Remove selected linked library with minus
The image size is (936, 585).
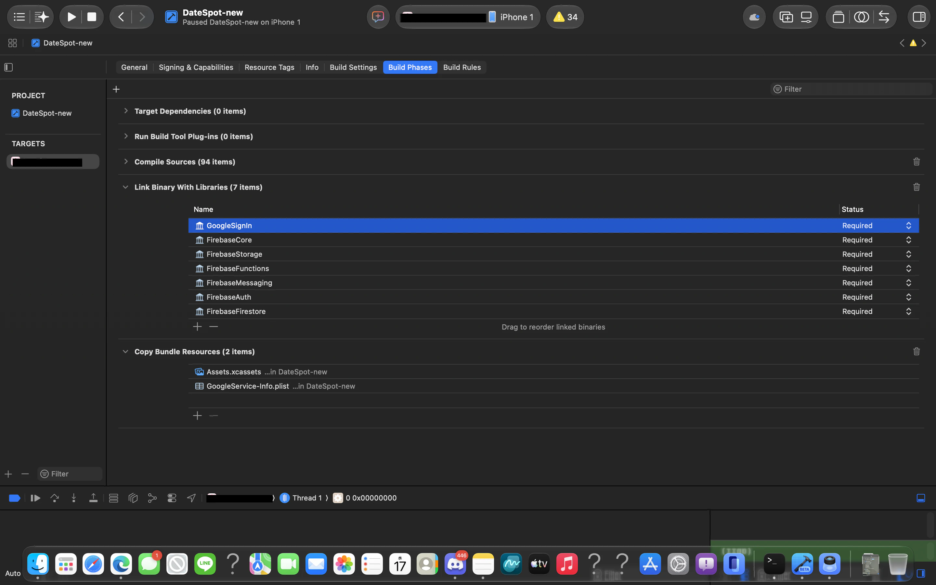(x=214, y=327)
